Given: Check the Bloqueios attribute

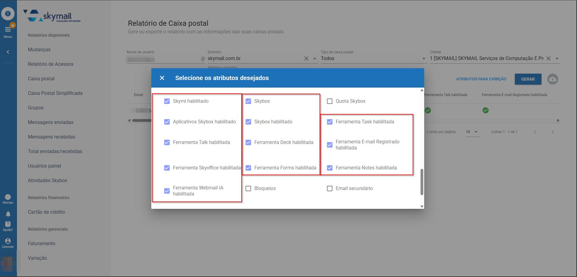Looking at the screenshot, I should click(x=248, y=189).
